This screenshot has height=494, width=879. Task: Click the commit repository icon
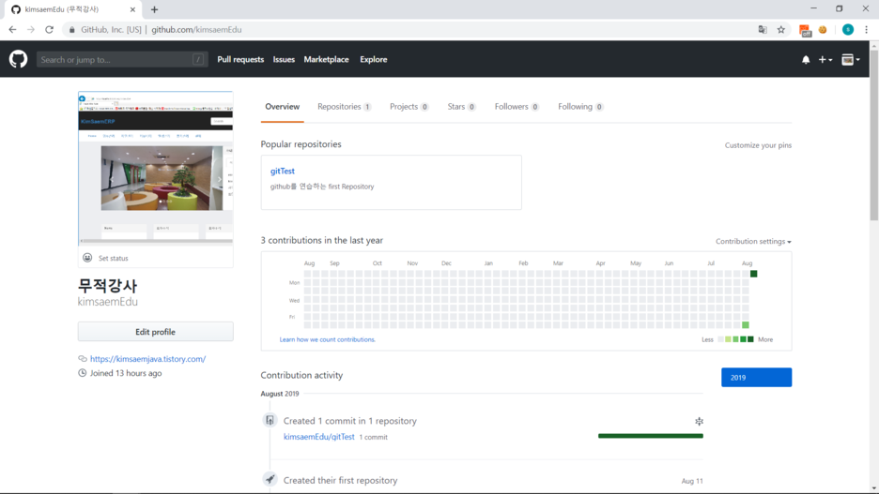coord(270,420)
